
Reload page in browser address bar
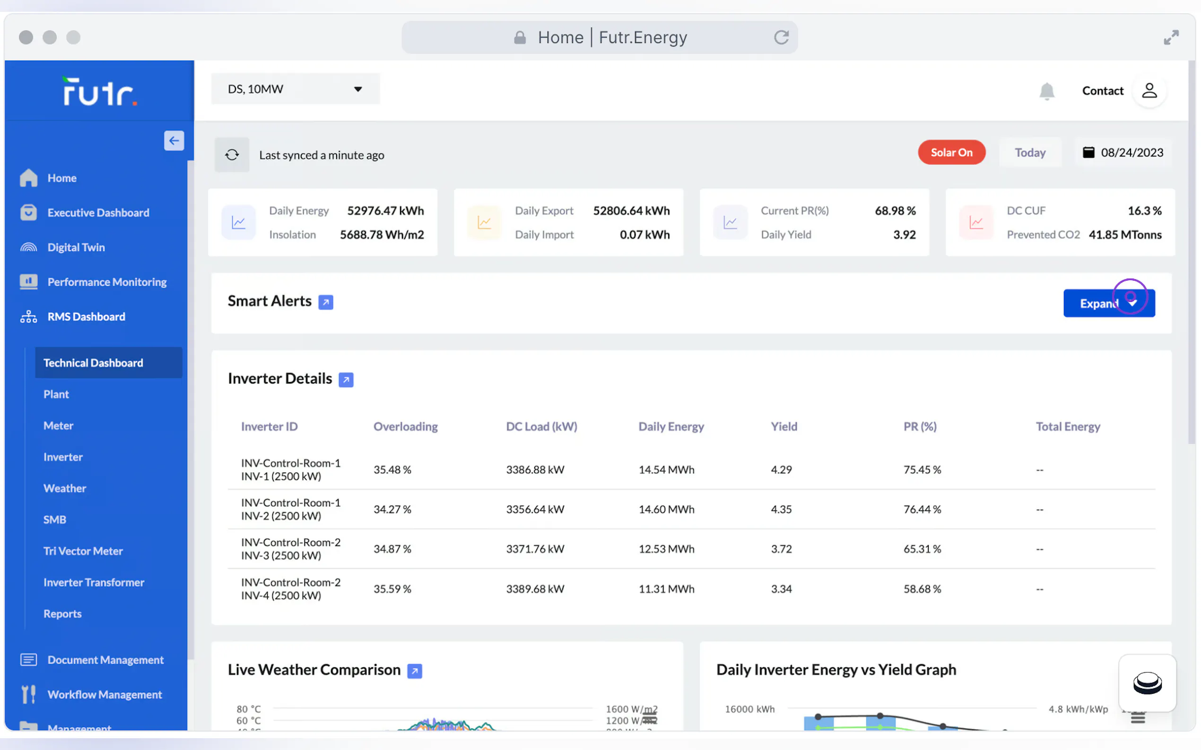(781, 37)
